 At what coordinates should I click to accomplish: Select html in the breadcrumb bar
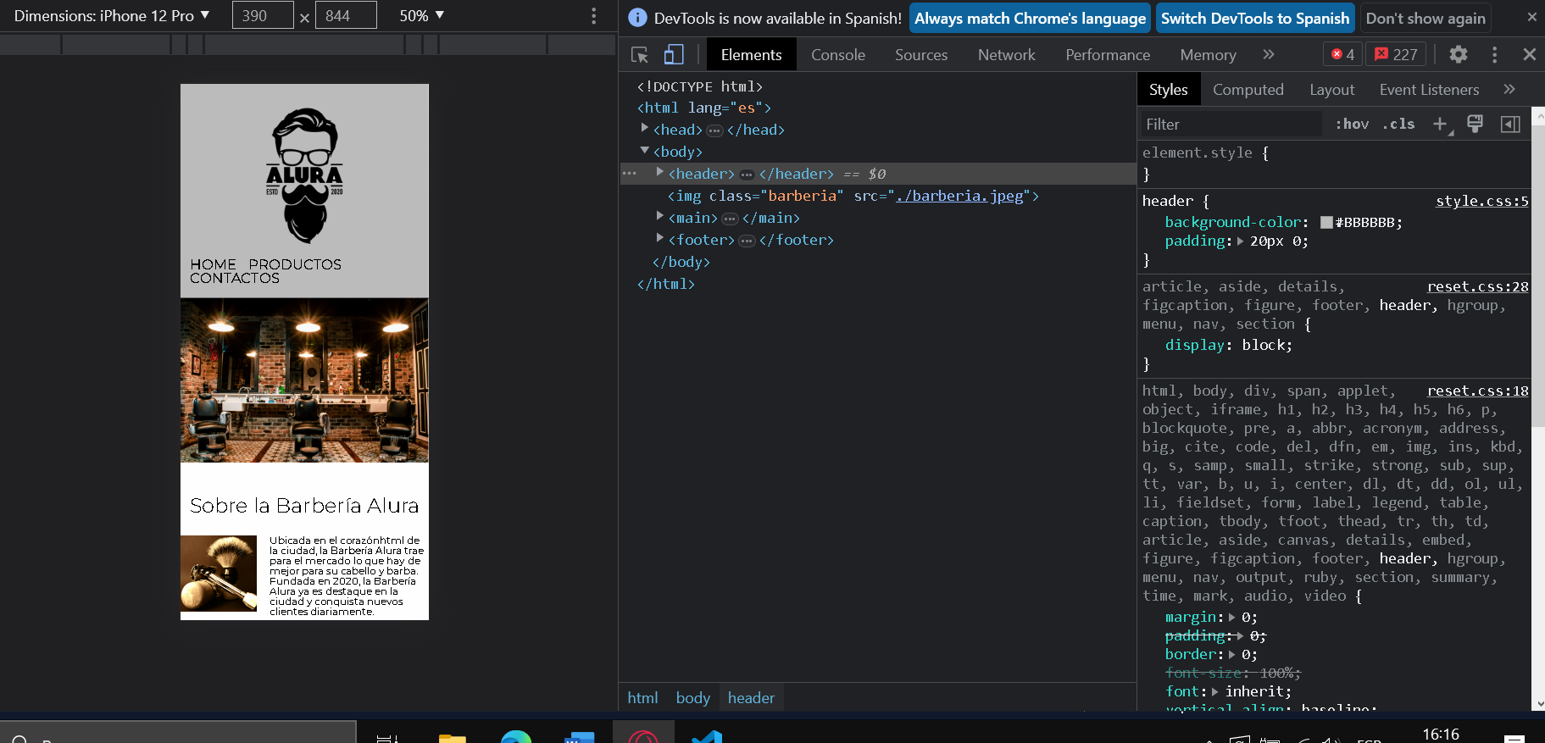coord(642,698)
